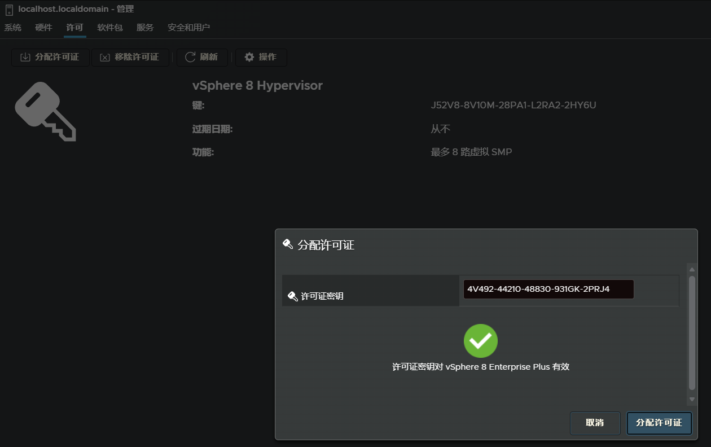Viewport: 711px width, 447px height.
Task: Click the 分配许可证 toolbar button
Action: point(50,57)
